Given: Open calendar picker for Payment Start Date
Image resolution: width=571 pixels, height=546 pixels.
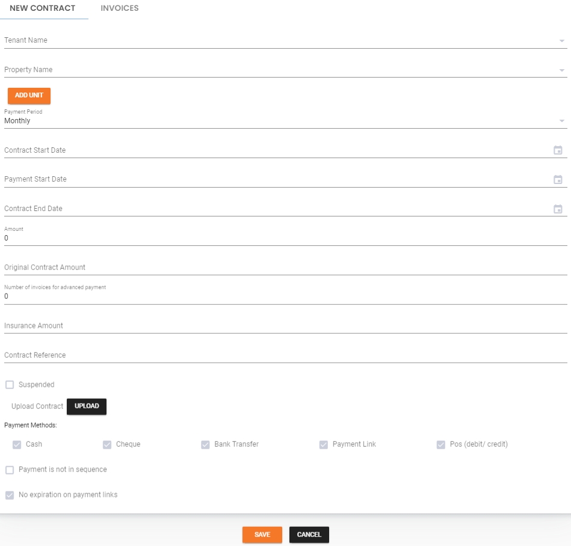Looking at the screenshot, I should [558, 179].
